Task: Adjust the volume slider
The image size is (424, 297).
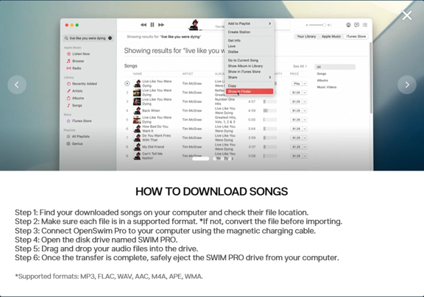Action: [317, 25]
